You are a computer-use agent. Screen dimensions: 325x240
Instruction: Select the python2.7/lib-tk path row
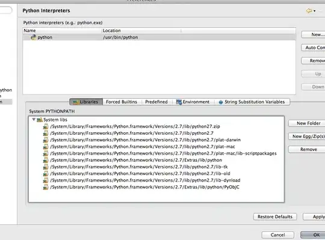click(139, 167)
